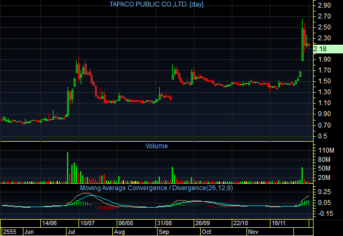
Task: Select the Volume panel label
Action: tap(157, 146)
